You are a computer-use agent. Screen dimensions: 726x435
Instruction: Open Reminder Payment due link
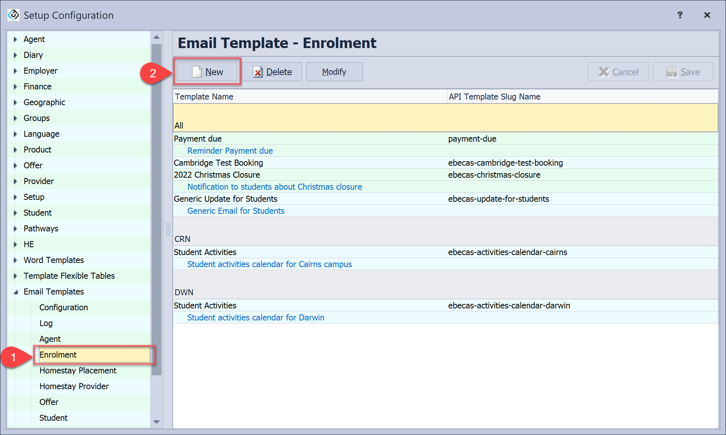click(x=230, y=151)
